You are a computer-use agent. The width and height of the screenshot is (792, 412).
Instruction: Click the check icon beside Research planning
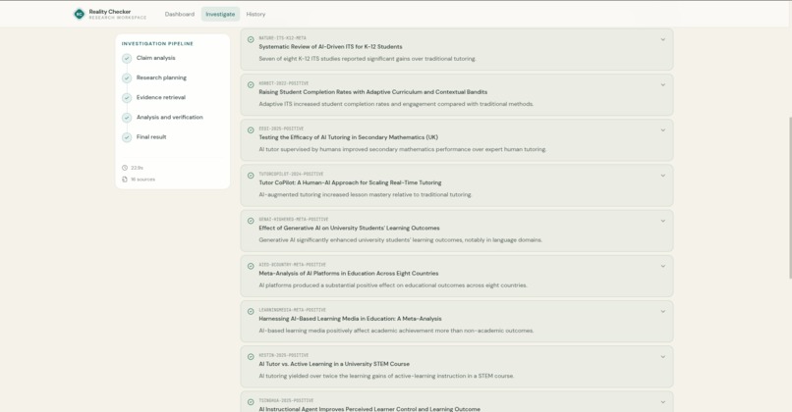coord(127,78)
